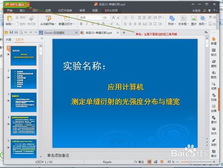Open the 办公空间 ribbon tab

point(111,10)
